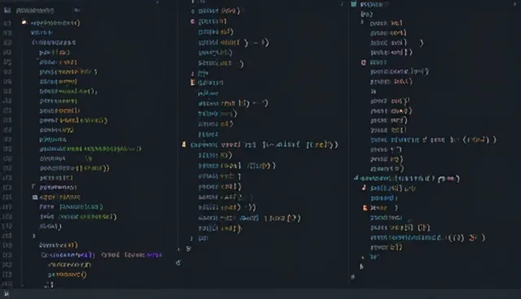Click the file icon beside left pane title
The image size is (521, 299).
[7, 11]
